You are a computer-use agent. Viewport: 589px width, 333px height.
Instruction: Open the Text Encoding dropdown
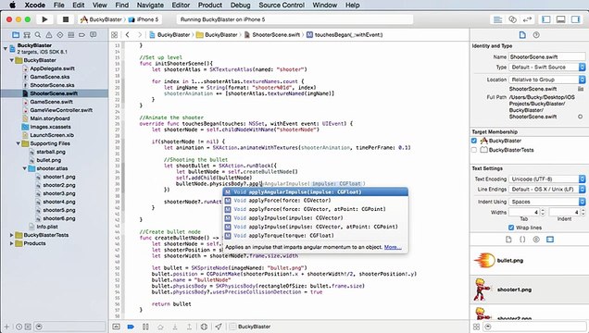547,179
